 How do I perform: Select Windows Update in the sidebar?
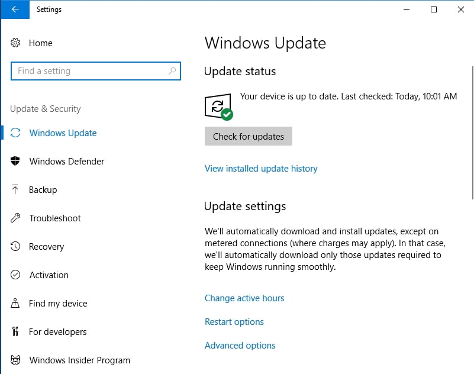coord(63,133)
